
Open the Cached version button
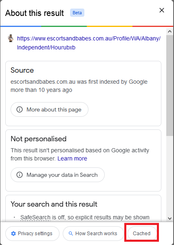coord(141,234)
